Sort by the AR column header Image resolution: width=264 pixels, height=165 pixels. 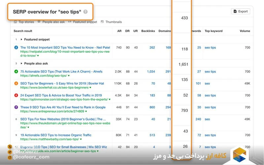pos(119,31)
